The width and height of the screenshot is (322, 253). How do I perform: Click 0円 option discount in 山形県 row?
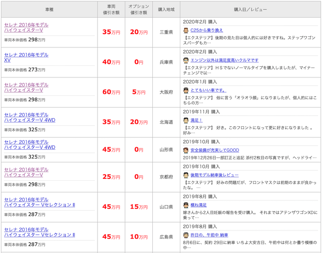139,149
